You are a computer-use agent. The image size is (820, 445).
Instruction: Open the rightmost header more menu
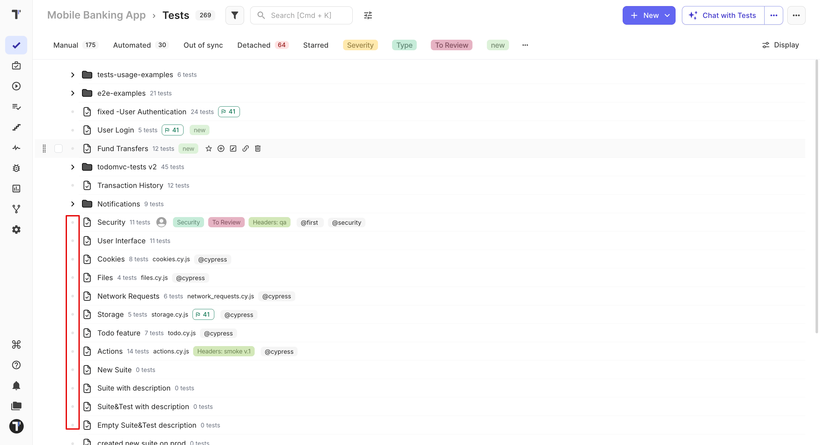796,15
